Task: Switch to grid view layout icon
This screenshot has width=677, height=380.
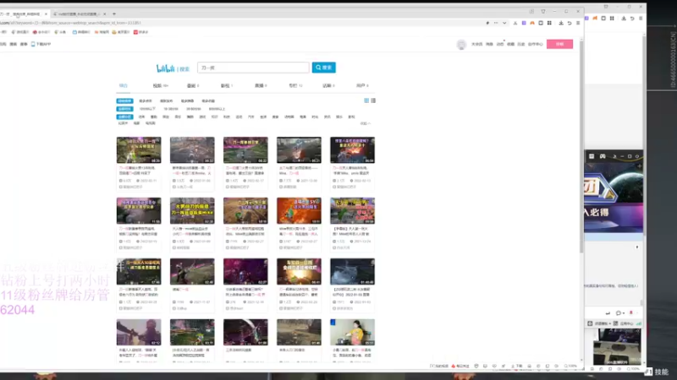Action: click(366, 100)
